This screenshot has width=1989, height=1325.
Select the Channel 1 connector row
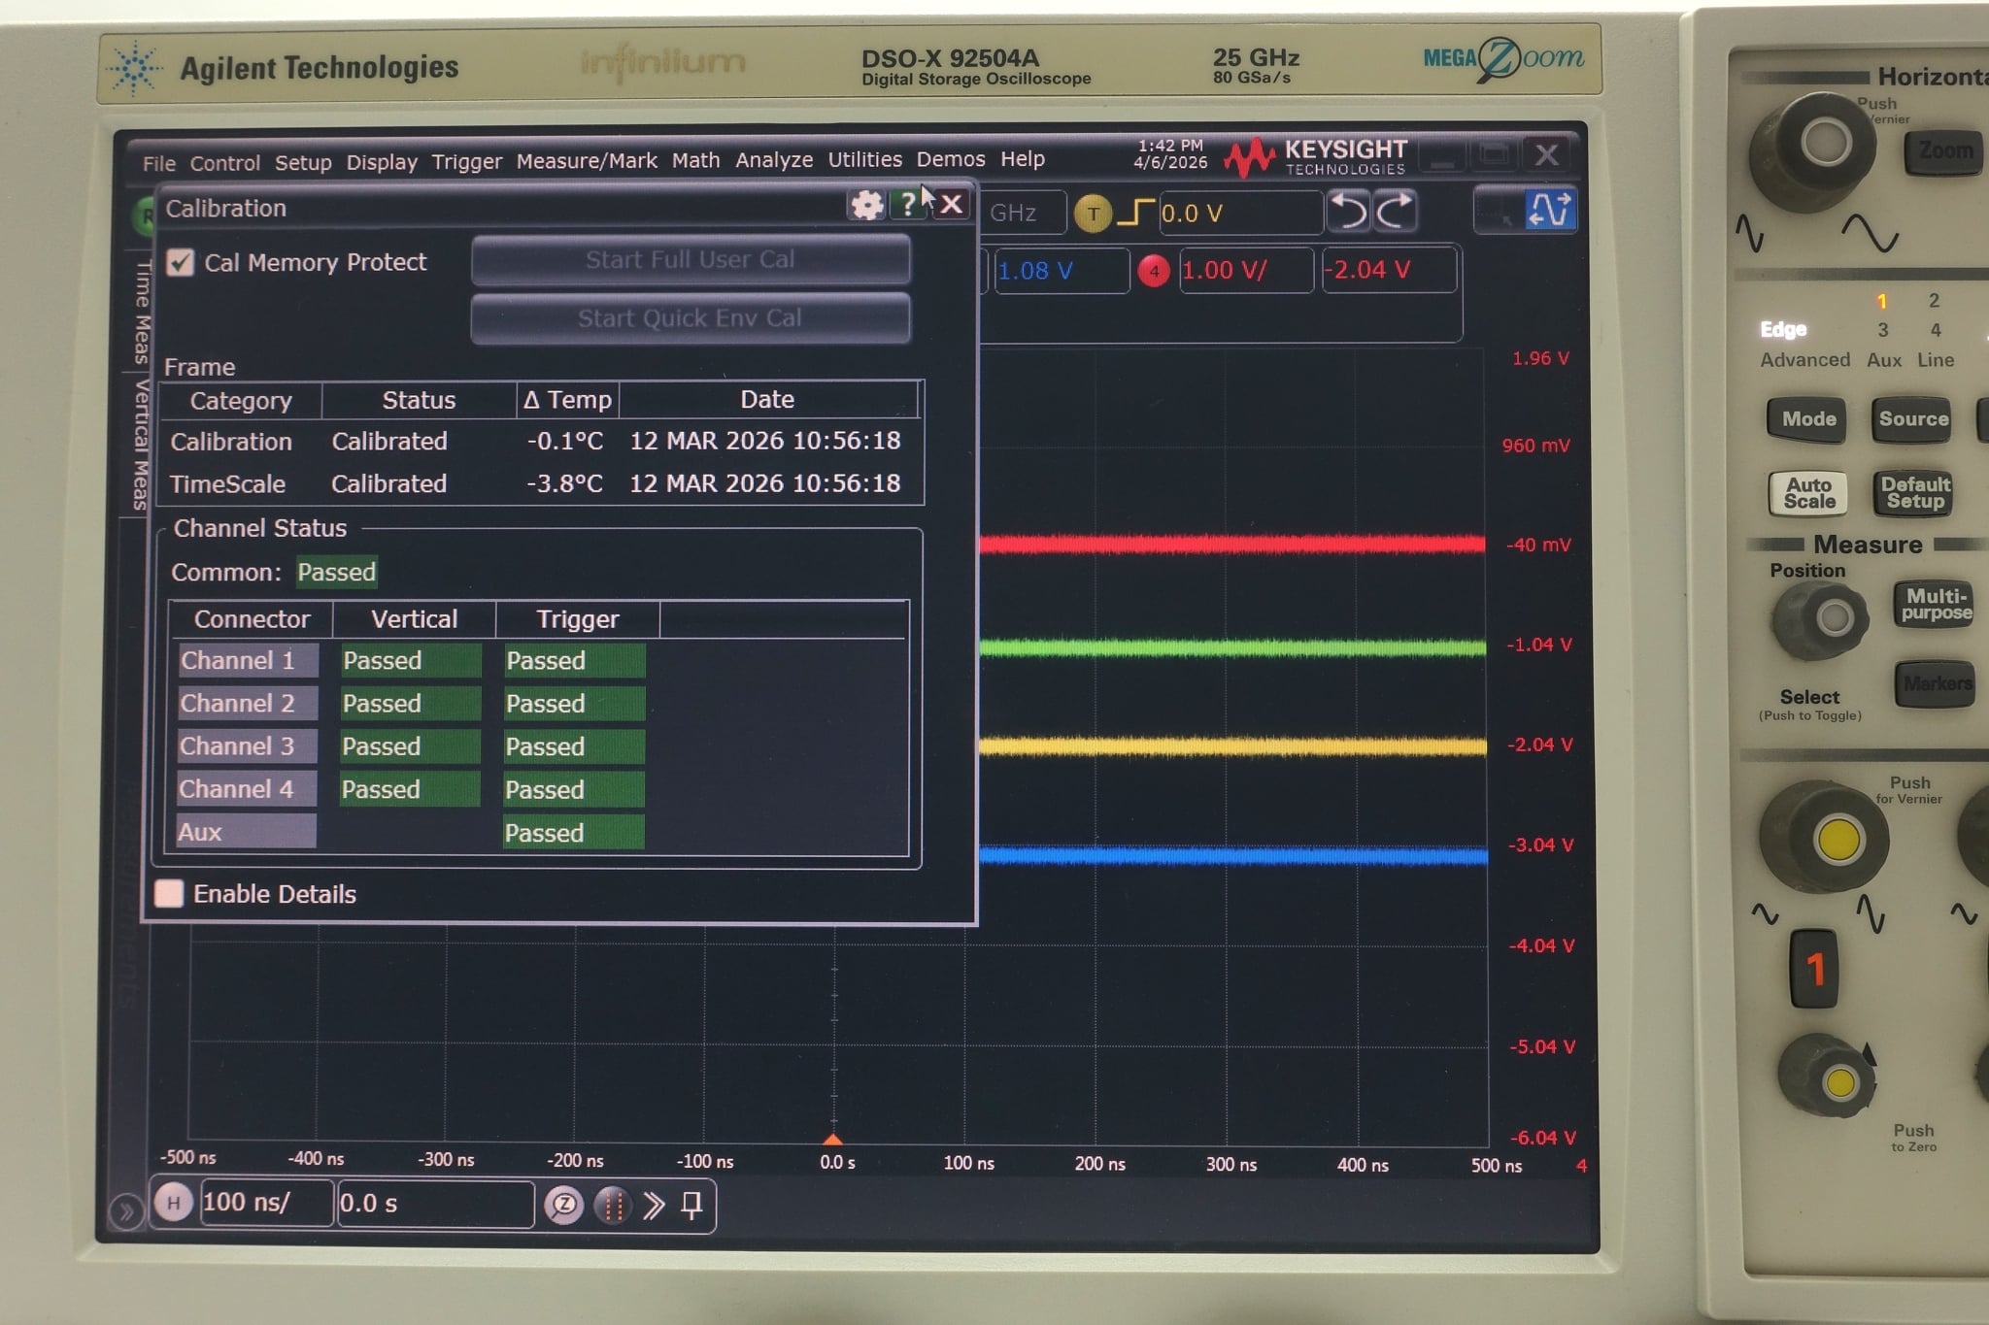pos(248,661)
